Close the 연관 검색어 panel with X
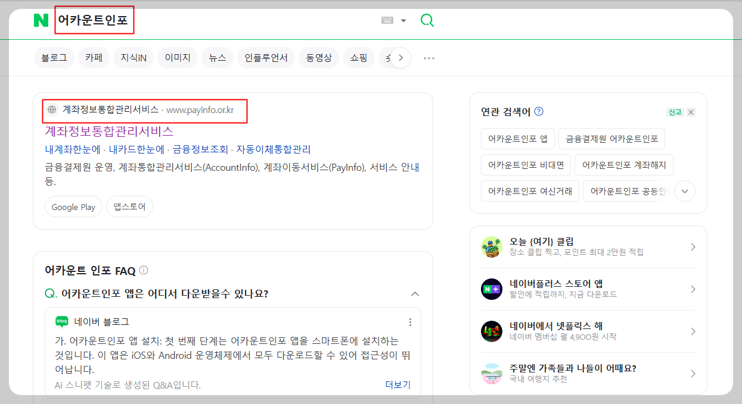 (x=691, y=112)
